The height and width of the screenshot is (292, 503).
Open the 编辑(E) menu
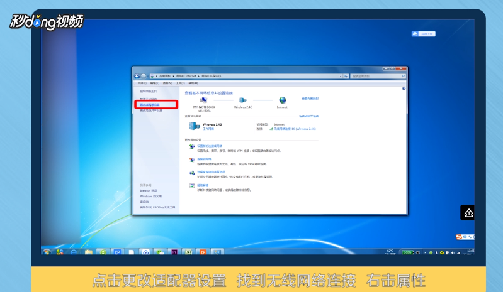coord(155,83)
